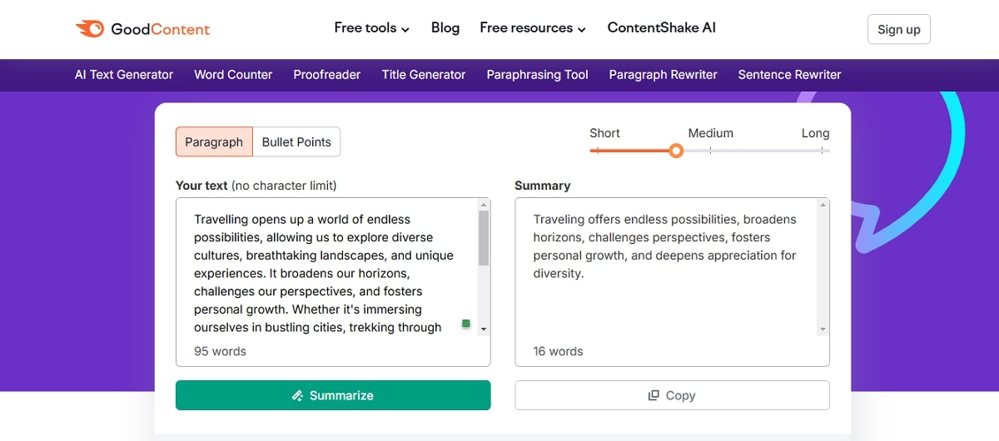Select the Paragraph summary mode

214,142
